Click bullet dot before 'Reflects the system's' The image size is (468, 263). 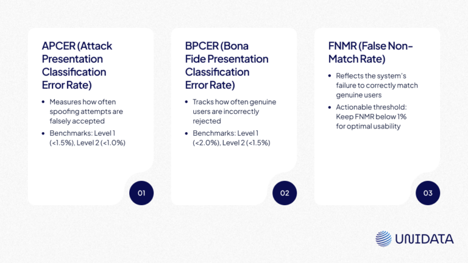[x=330, y=76]
